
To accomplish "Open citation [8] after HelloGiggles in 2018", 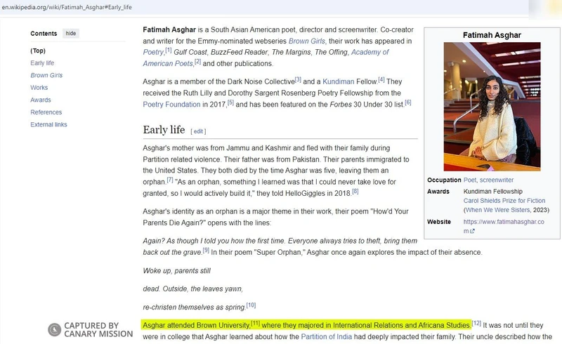I will pyautogui.click(x=355, y=192).
